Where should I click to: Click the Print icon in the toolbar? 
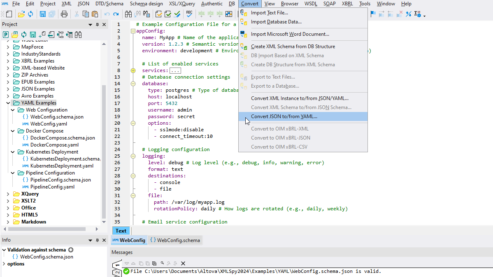[x=64, y=14]
